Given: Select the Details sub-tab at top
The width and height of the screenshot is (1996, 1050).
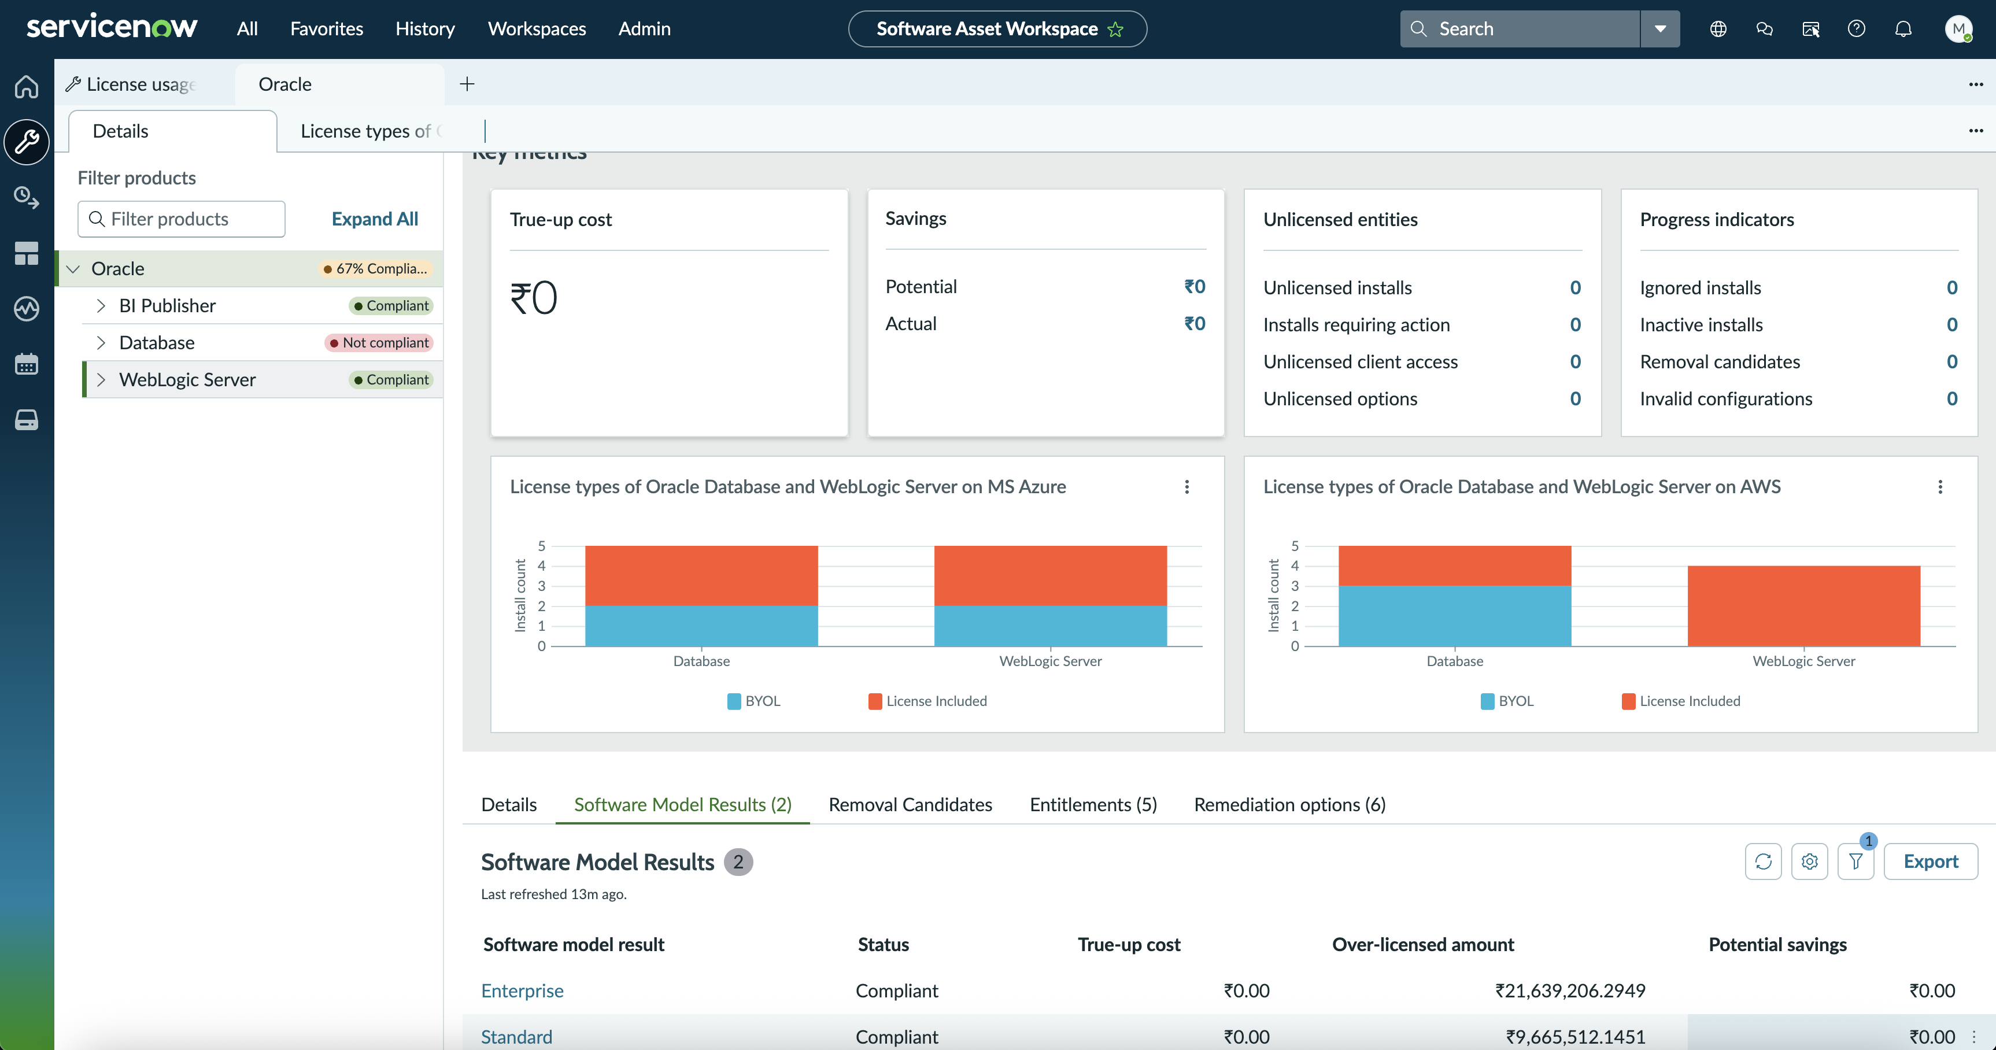Looking at the screenshot, I should click(x=172, y=131).
